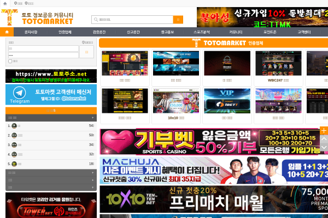Click the second location pin icon in top bar

[26, 3]
